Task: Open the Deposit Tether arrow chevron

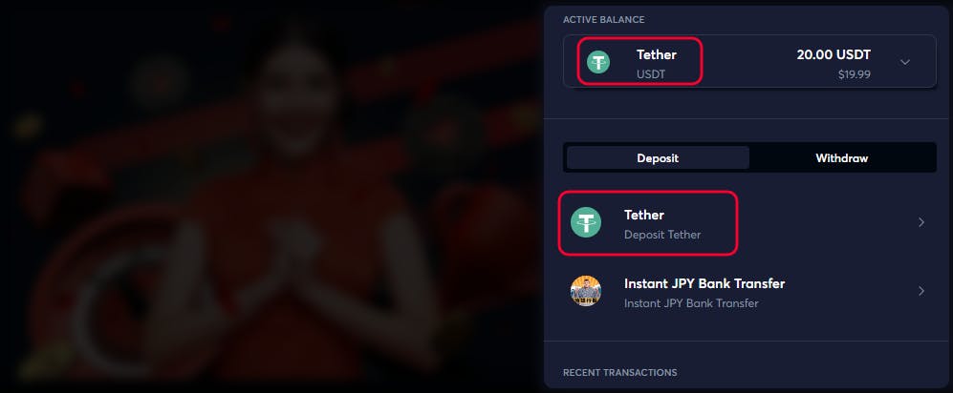Action: (x=921, y=222)
